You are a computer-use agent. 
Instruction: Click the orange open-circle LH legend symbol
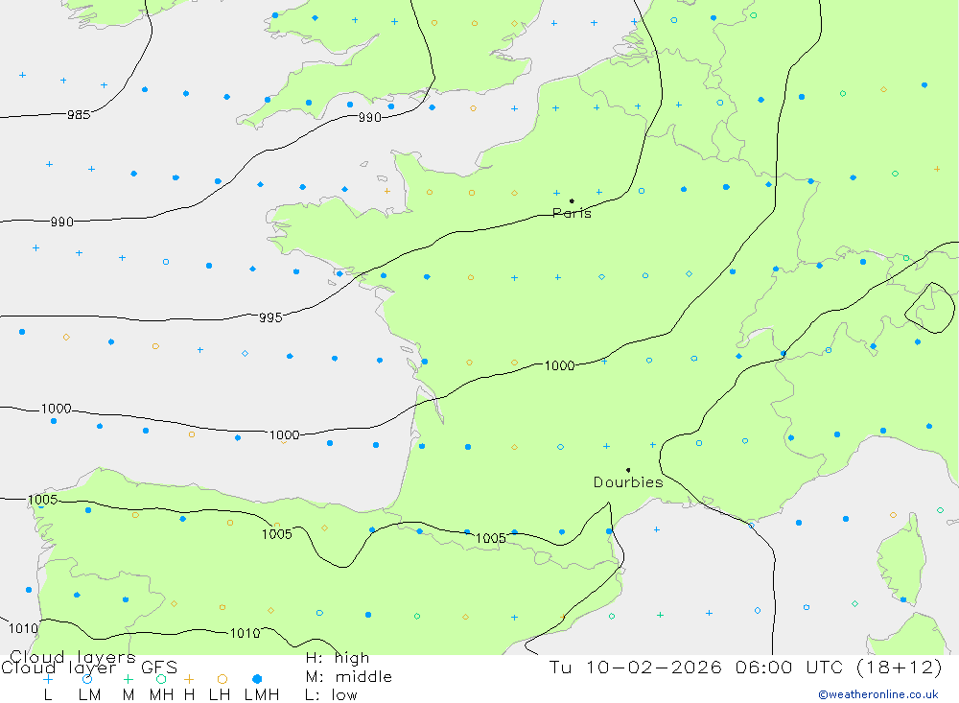point(222,679)
